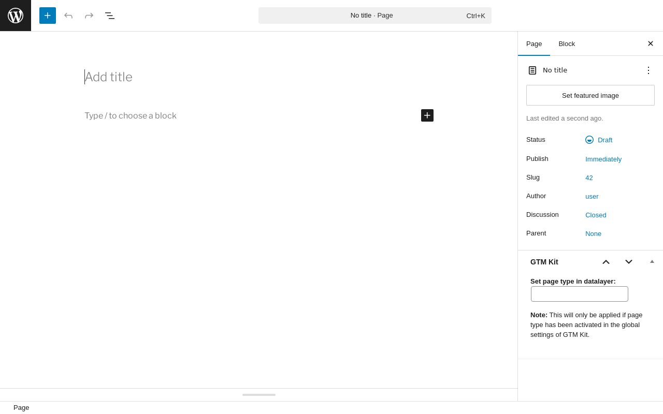Collapse the GTM Kit panel triangle
663x414 pixels.
[x=652, y=261]
